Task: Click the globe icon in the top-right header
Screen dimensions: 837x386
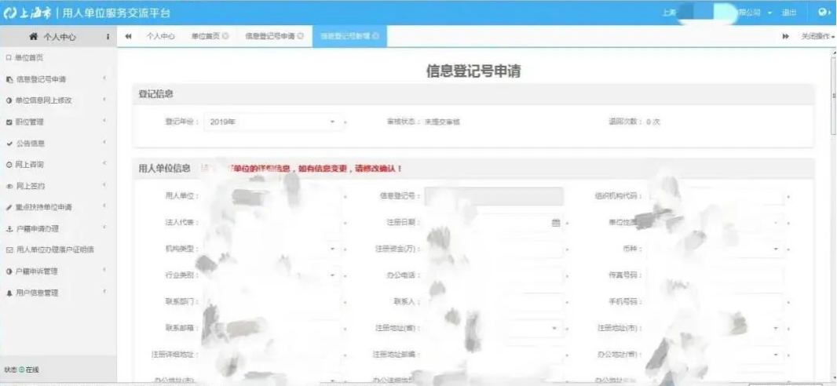Action: tap(824, 12)
